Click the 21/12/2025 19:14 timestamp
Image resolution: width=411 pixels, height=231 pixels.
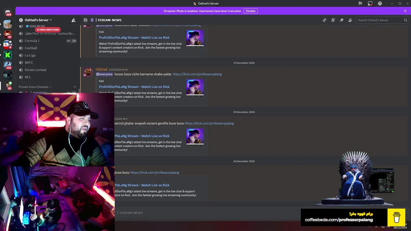(118, 70)
